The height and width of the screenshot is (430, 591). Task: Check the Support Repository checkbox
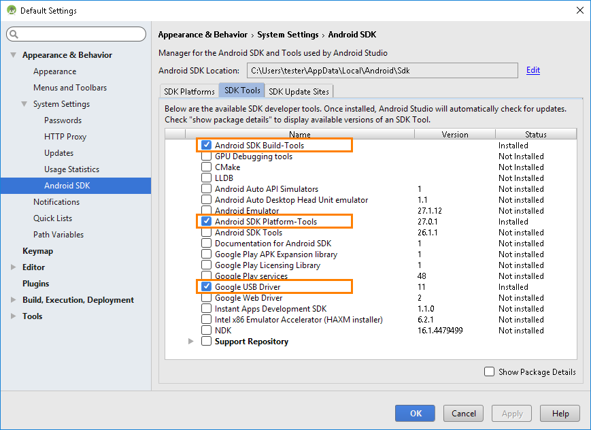point(206,342)
